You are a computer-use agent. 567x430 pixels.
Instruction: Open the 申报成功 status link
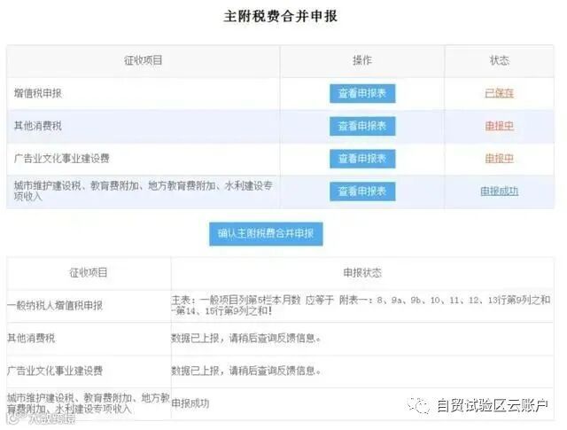499,192
